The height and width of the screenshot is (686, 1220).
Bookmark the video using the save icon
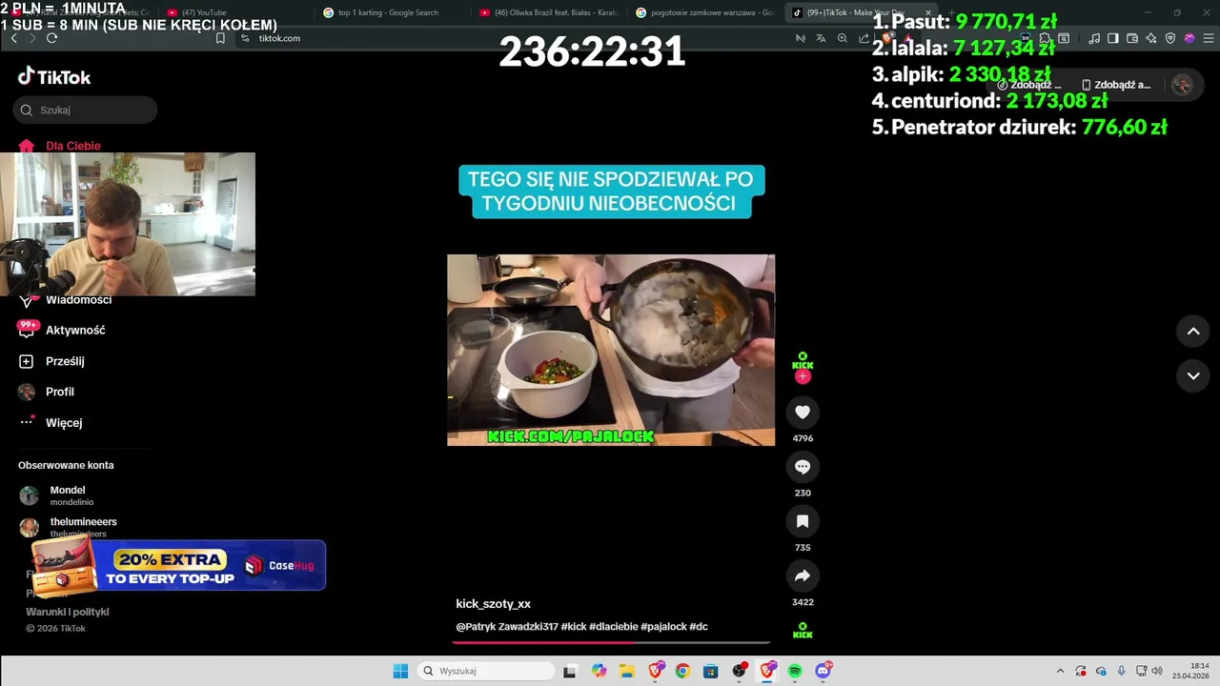tap(803, 521)
